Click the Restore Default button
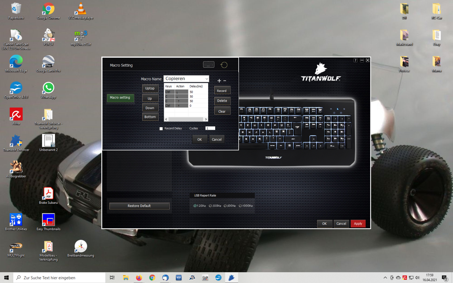The image size is (453, 283). coord(139,206)
